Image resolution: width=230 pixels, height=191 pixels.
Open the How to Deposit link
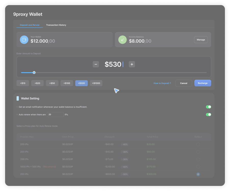(162, 83)
